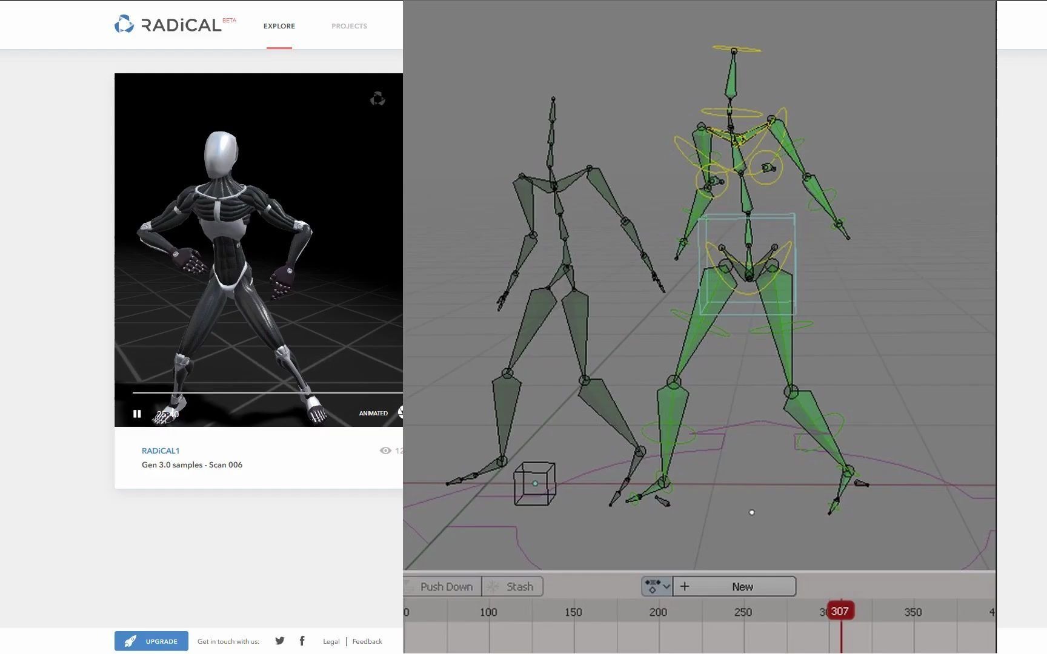Toggle the ANIMATED mode badge
Screen dimensions: 1047x654
[x=373, y=412]
